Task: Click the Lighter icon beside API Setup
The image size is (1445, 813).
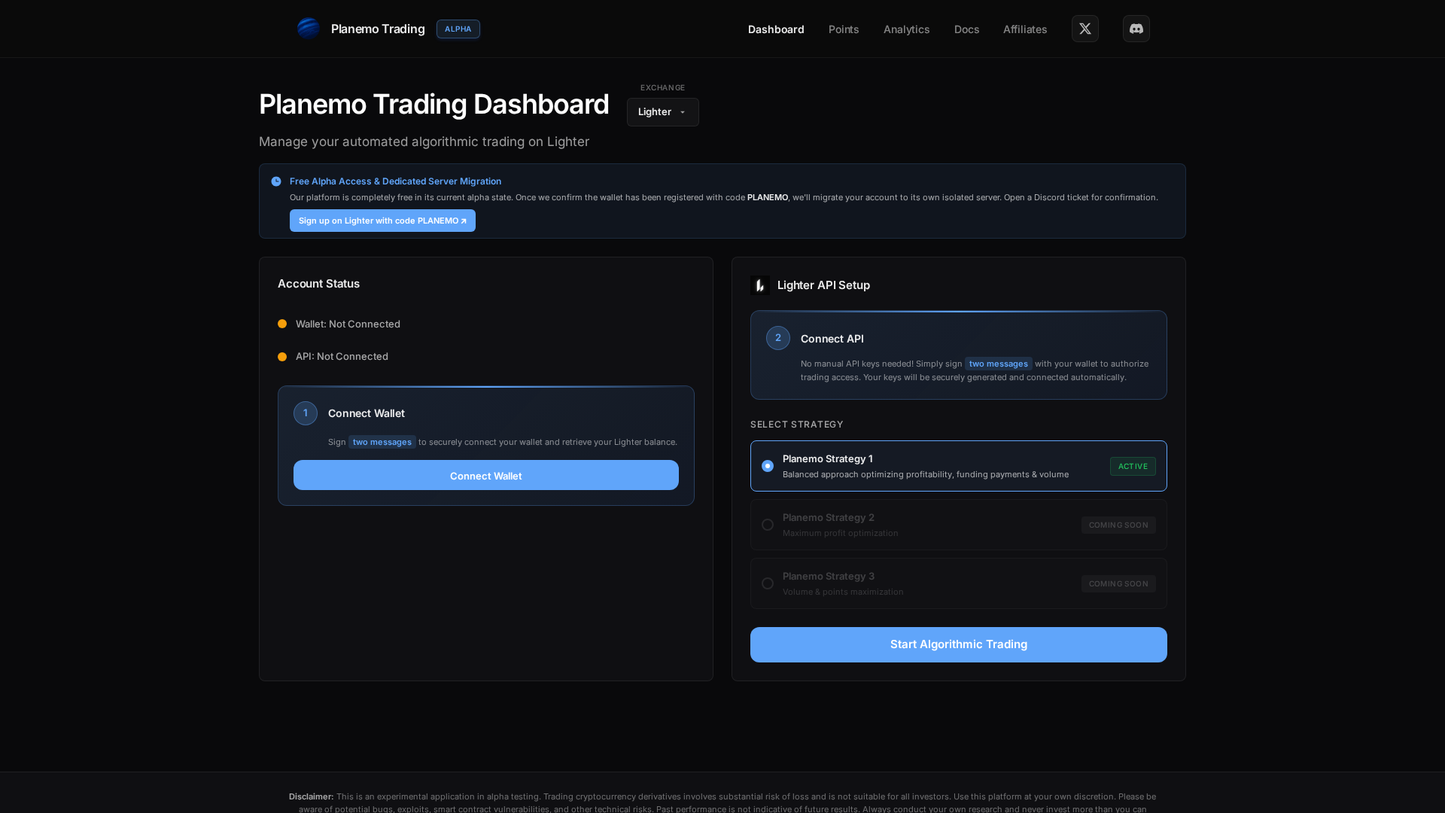Action: pyautogui.click(x=759, y=285)
